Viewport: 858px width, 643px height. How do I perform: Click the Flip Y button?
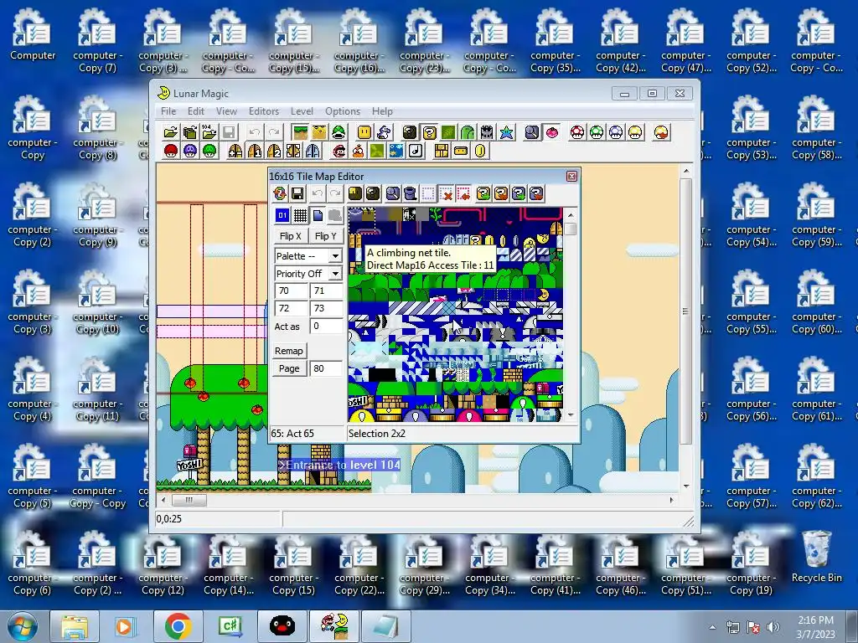[x=326, y=236]
